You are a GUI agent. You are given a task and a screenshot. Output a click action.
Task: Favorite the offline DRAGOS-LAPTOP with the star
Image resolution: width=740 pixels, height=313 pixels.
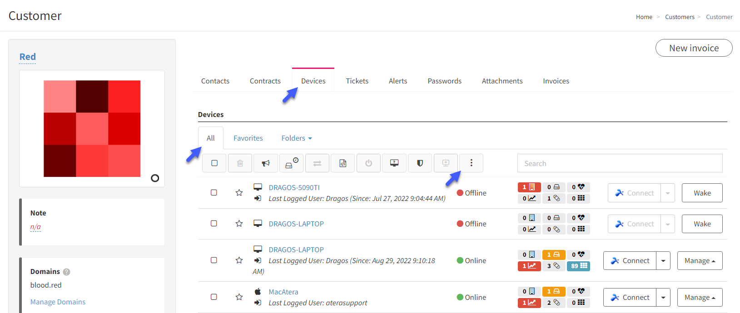tap(239, 224)
